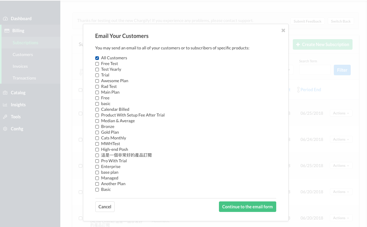The height and width of the screenshot is (227, 367).
Task: Click the Config gear icon
Action: coord(5,129)
